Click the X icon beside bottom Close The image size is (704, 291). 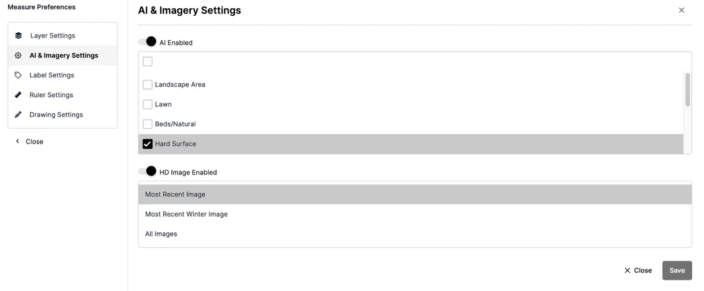click(627, 271)
